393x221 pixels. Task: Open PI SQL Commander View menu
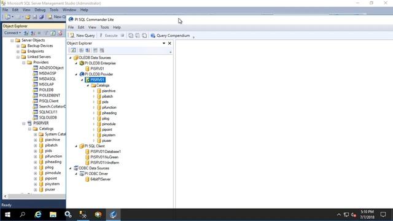pos(92,27)
